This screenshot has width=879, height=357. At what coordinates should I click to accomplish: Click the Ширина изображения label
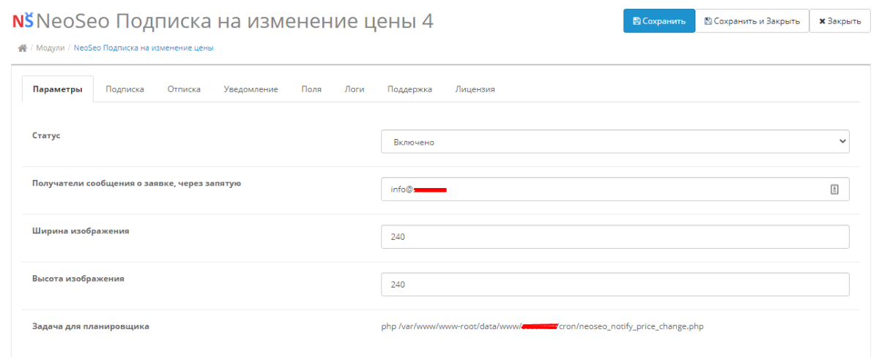point(81,231)
